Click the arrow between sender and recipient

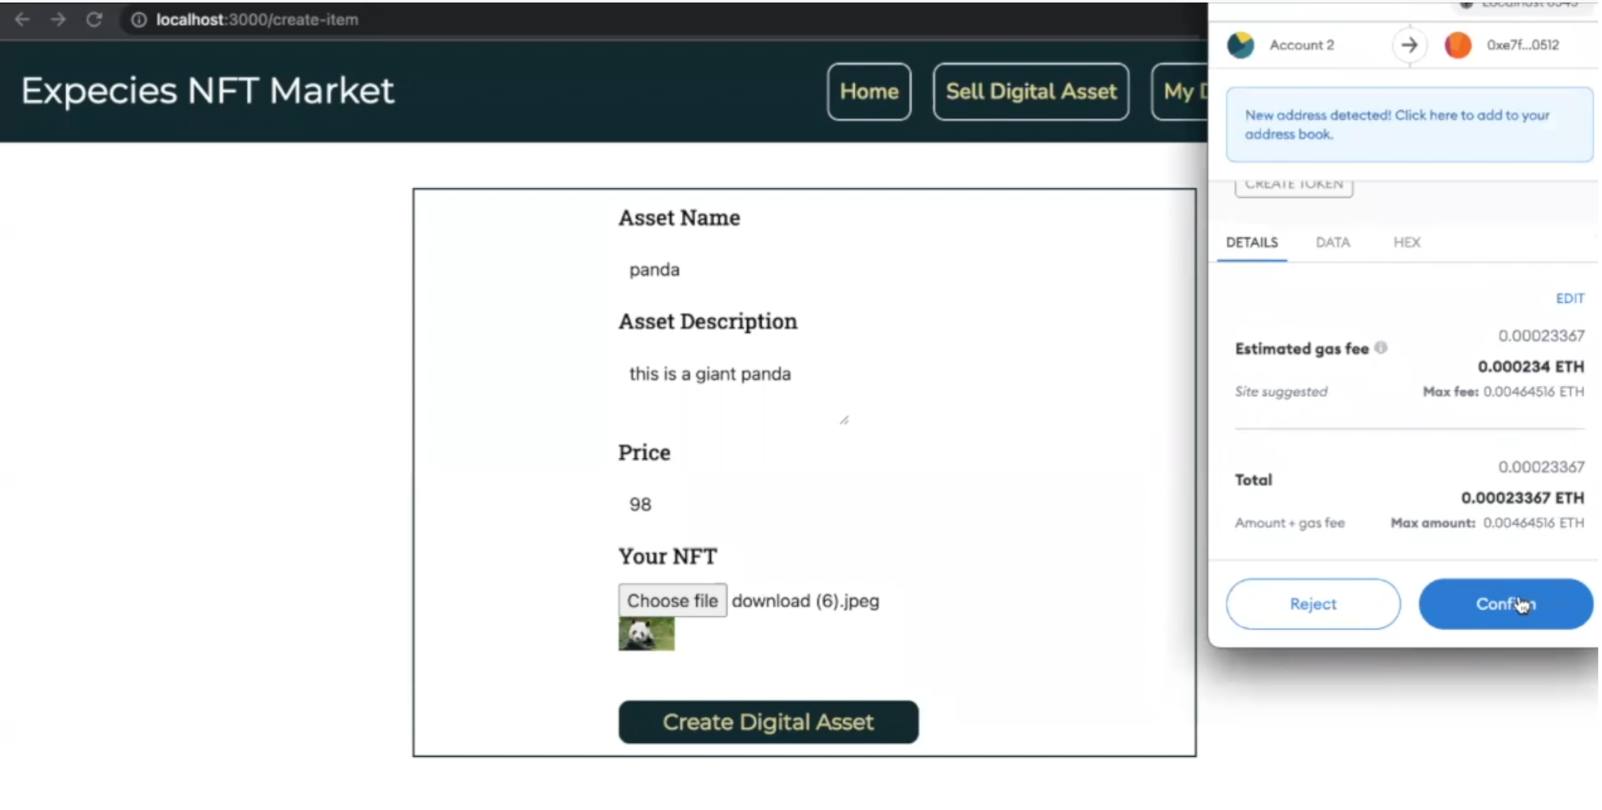(1409, 45)
